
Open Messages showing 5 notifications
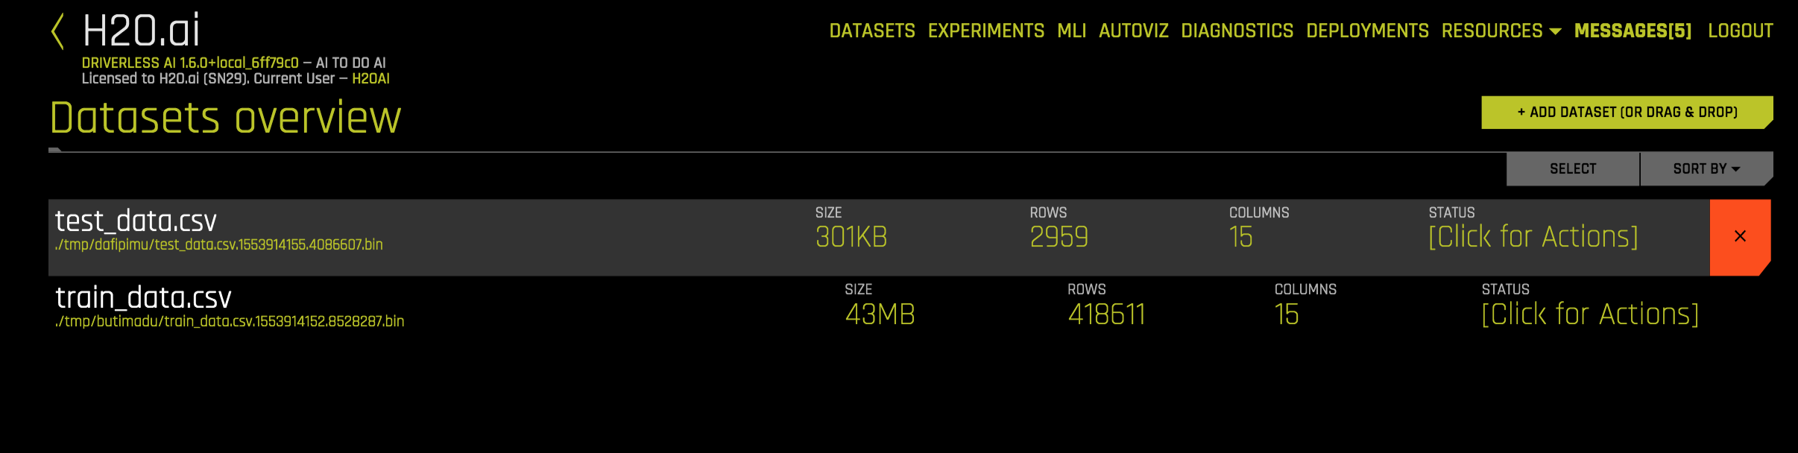click(1633, 31)
